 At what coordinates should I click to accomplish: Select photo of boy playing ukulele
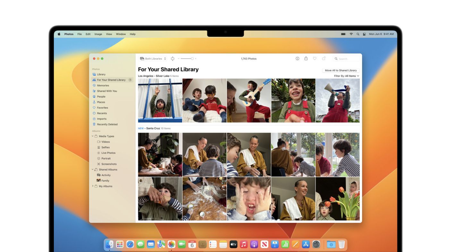click(249, 101)
